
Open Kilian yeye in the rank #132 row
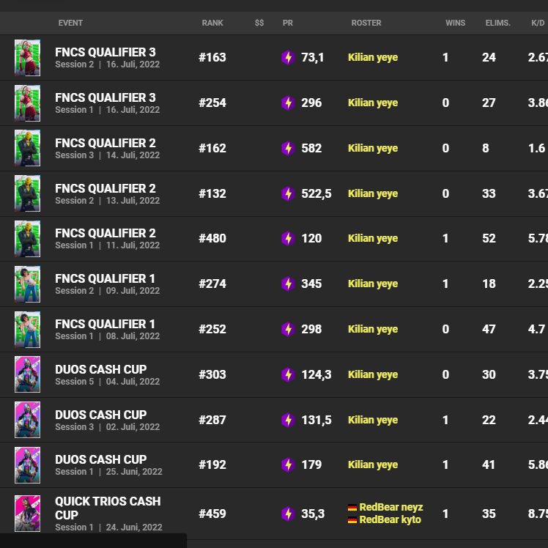tap(373, 193)
